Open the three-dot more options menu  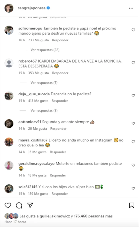click(x=131, y=8)
